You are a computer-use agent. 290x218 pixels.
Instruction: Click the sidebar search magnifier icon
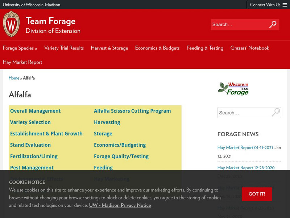(276, 113)
